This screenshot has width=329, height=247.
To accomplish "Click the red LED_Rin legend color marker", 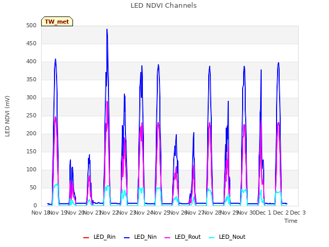I will 86,238.
